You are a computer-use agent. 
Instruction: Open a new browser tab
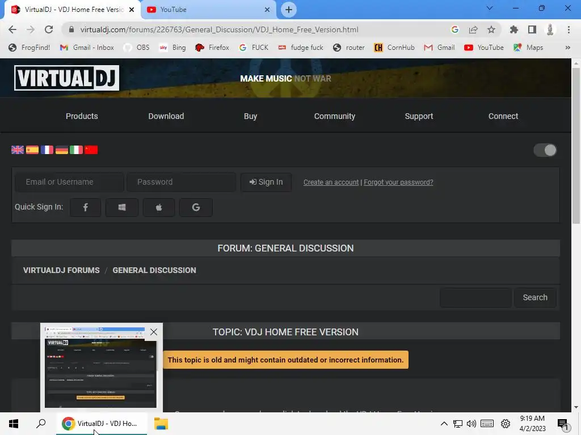pyautogui.click(x=289, y=10)
